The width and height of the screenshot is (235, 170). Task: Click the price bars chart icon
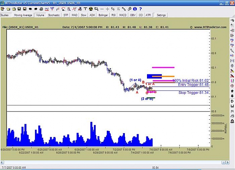pyautogui.click(x=58, y=9)
